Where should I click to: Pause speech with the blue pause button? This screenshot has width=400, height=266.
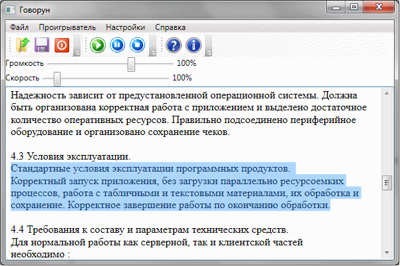pos(117,45)
